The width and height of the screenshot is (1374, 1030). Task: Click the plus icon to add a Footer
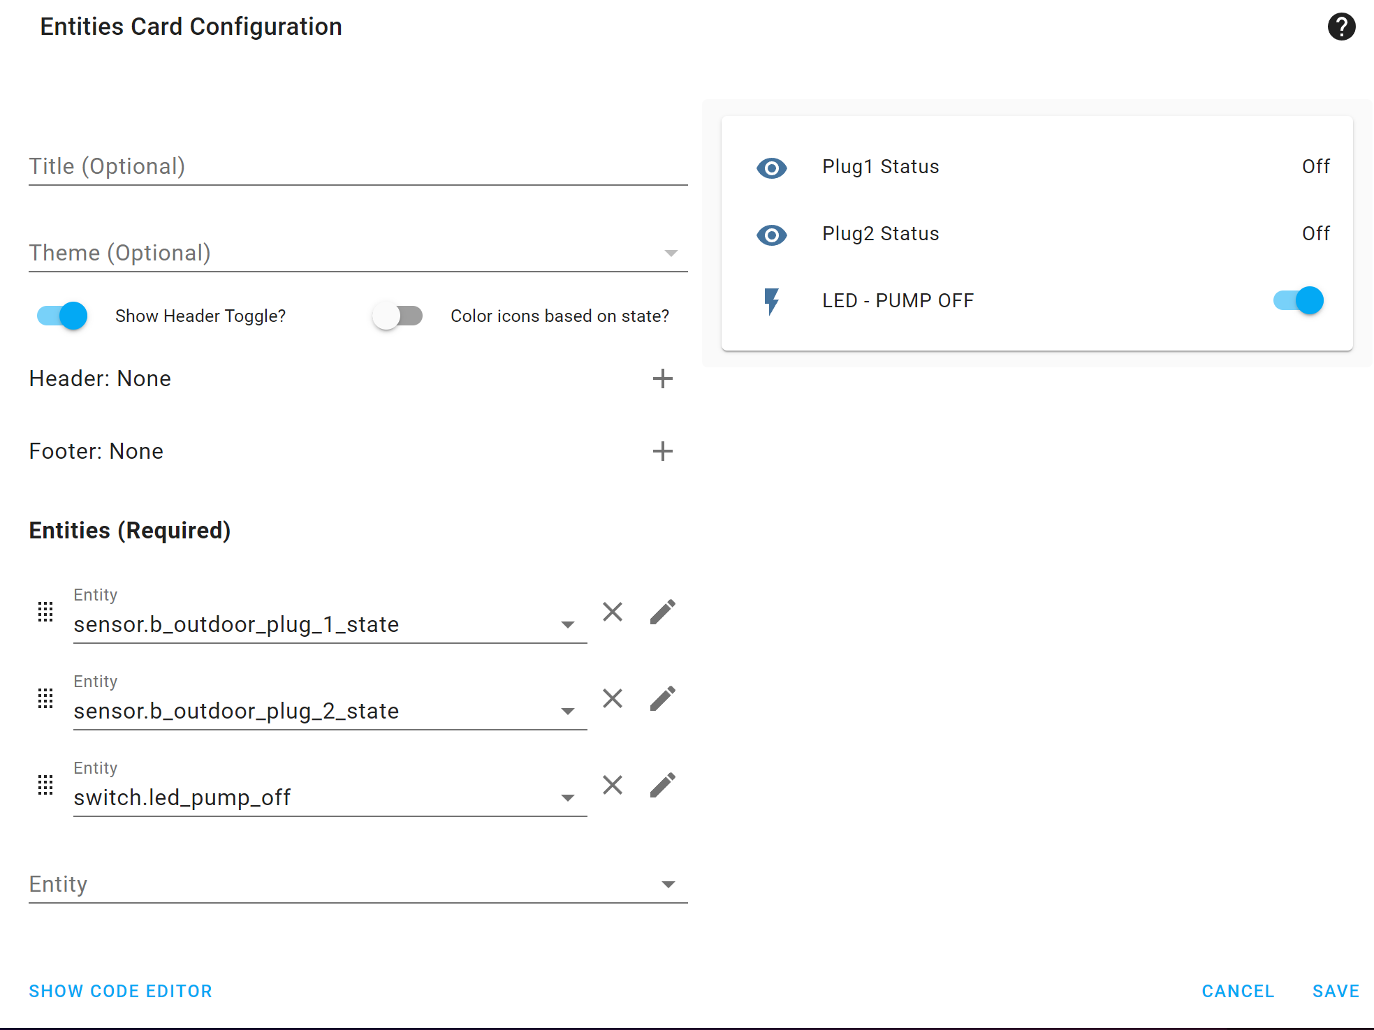click(662, 451)
